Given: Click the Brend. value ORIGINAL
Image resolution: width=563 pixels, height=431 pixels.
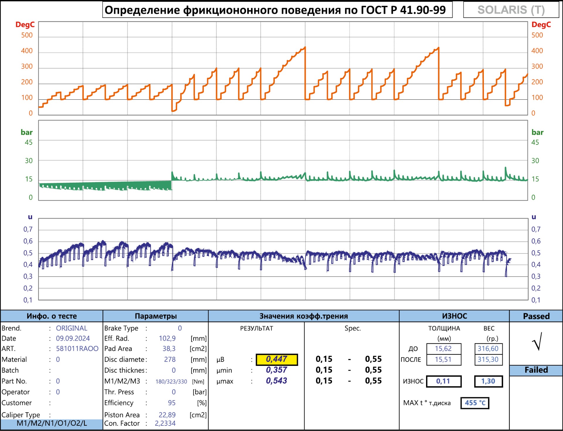Looking at the screenshot, I should pos(72,328).
